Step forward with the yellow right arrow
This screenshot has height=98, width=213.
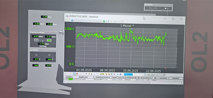tap(92, 74)
